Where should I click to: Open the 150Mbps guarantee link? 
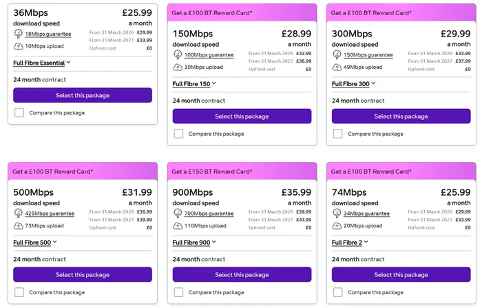pyautogui.click(x=368, y=54)
